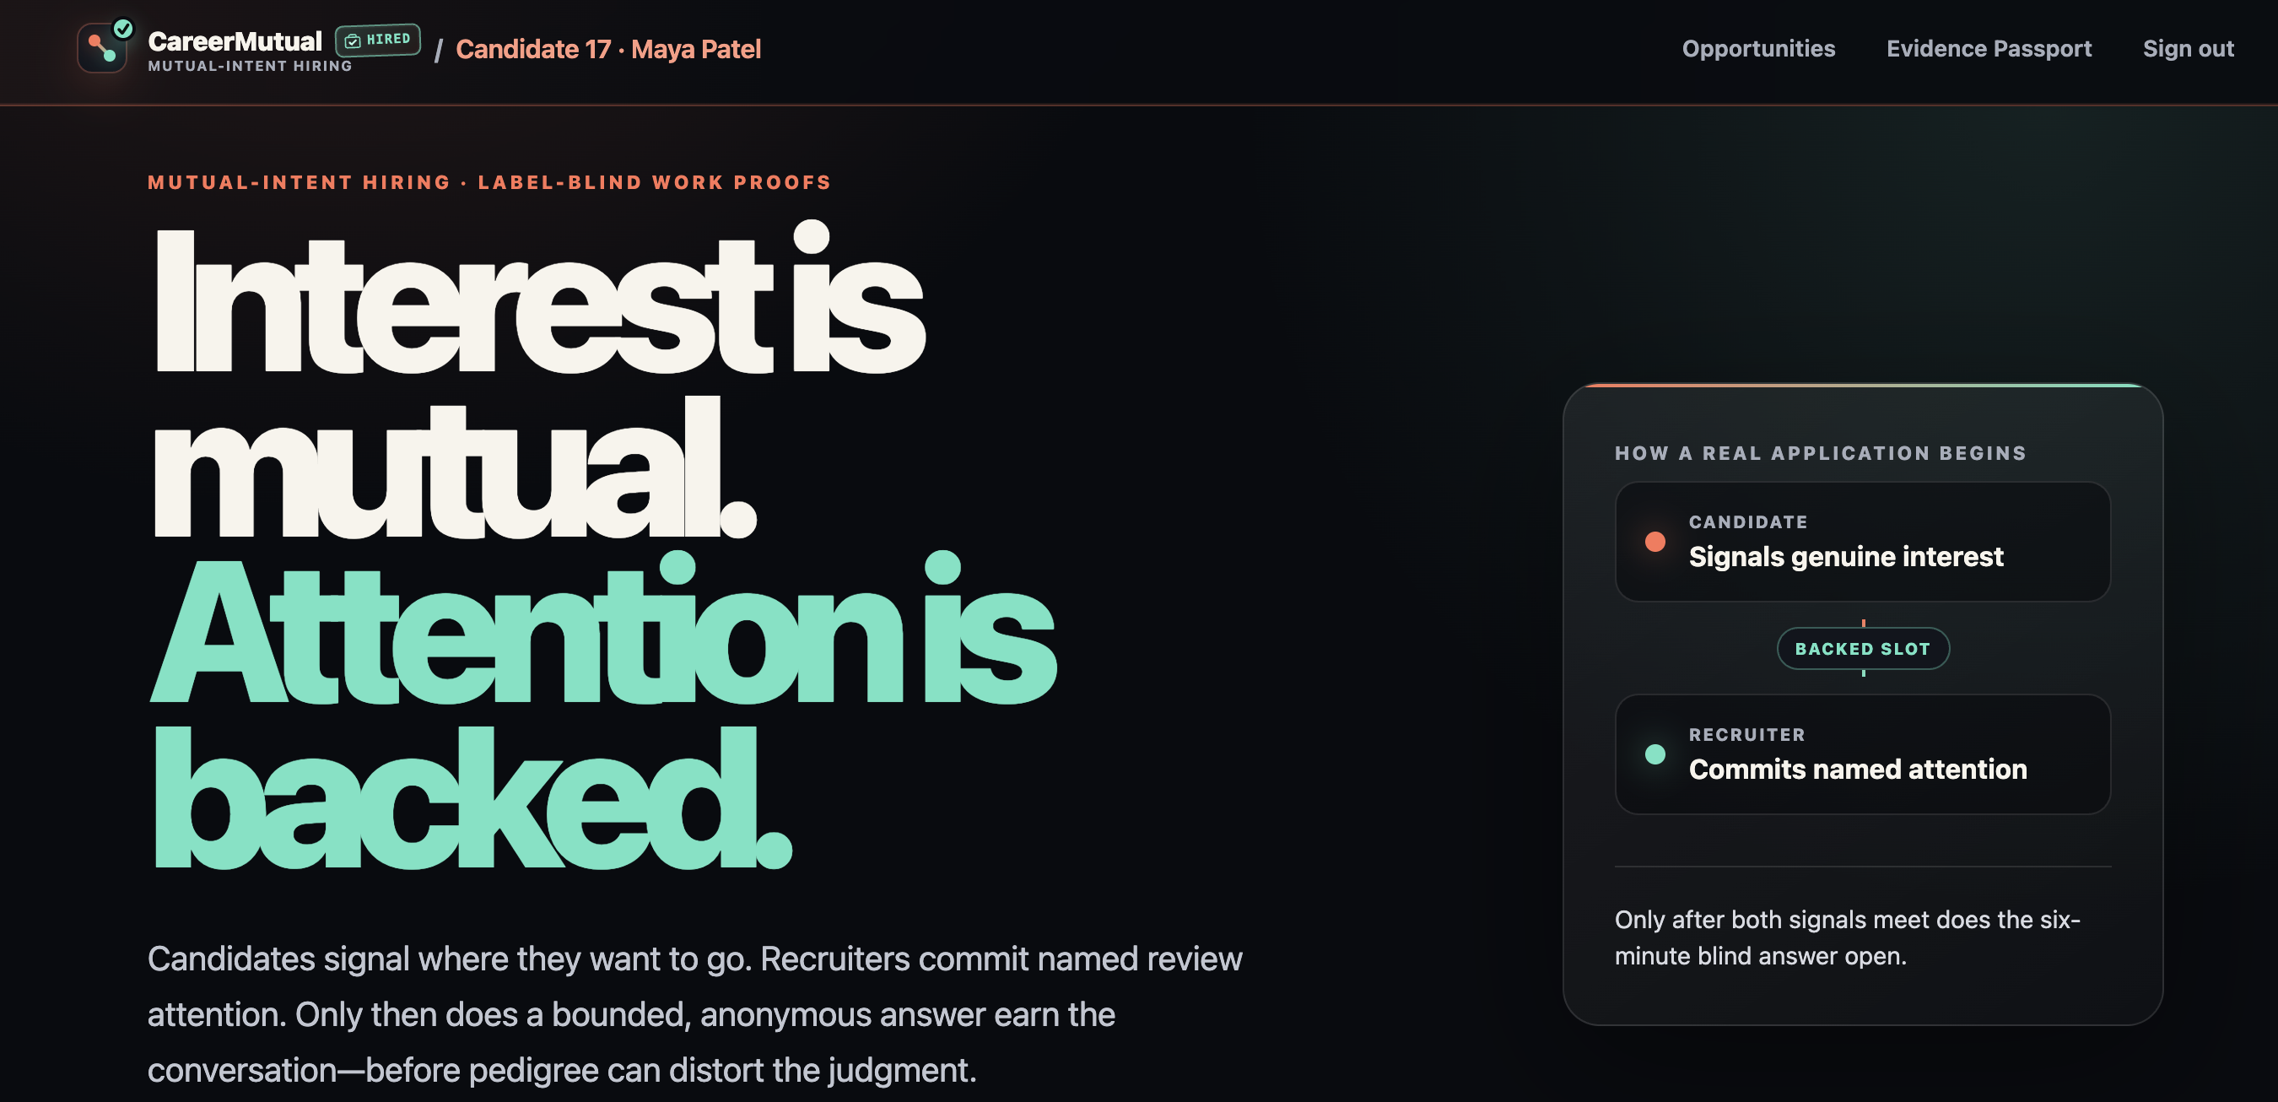Screen dimensions: 2278x1102
Task: Click the How a real application begins heading
Action: 1820,453
